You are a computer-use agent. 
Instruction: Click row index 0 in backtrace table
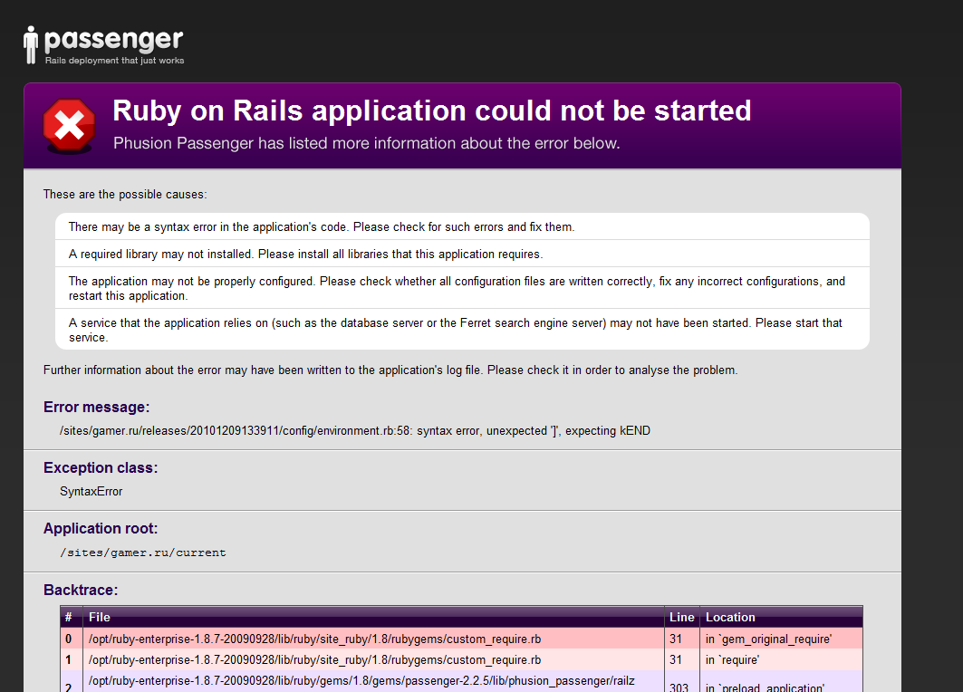point(68,639)
